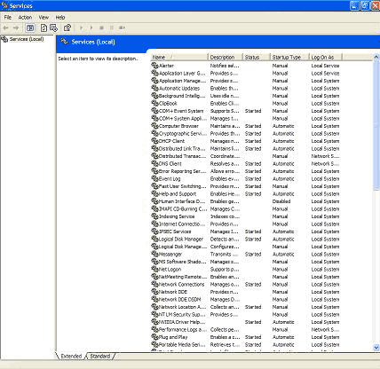The width and height of the screenshot is (380, 369).
Task: Click the Net Logon service icon
Action: coord(154,269)
